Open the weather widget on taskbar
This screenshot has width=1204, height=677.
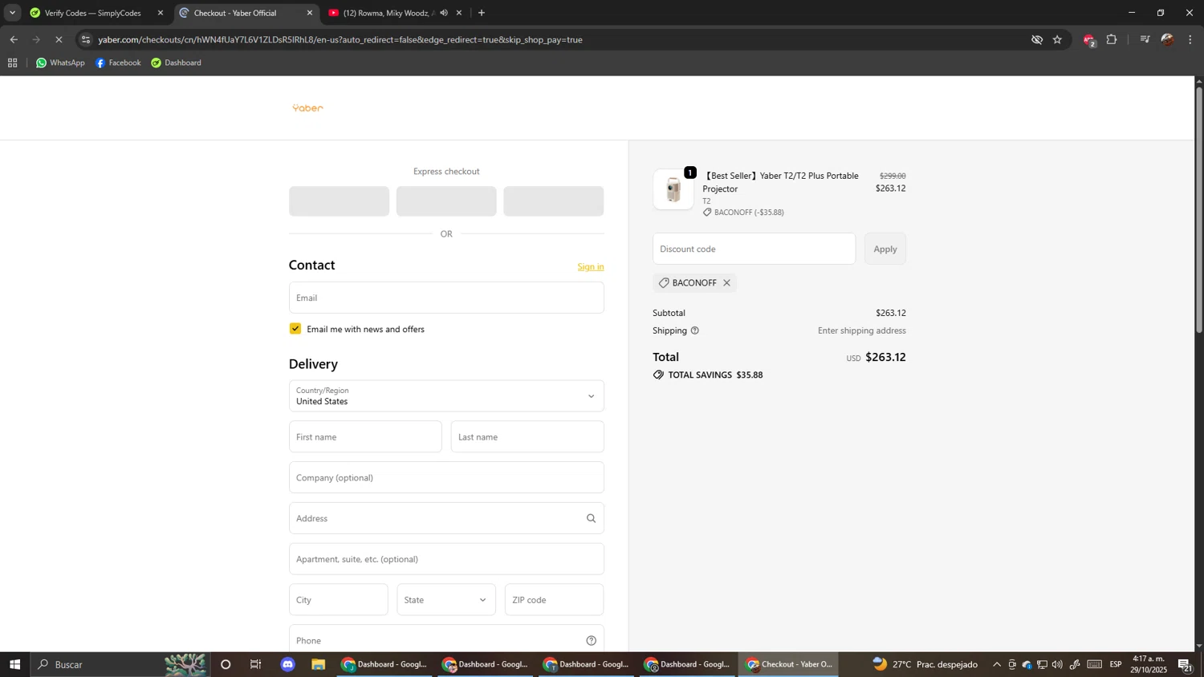(925, 664)
